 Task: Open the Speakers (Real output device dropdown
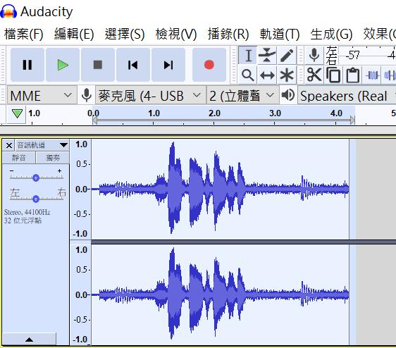click(347, 96)
